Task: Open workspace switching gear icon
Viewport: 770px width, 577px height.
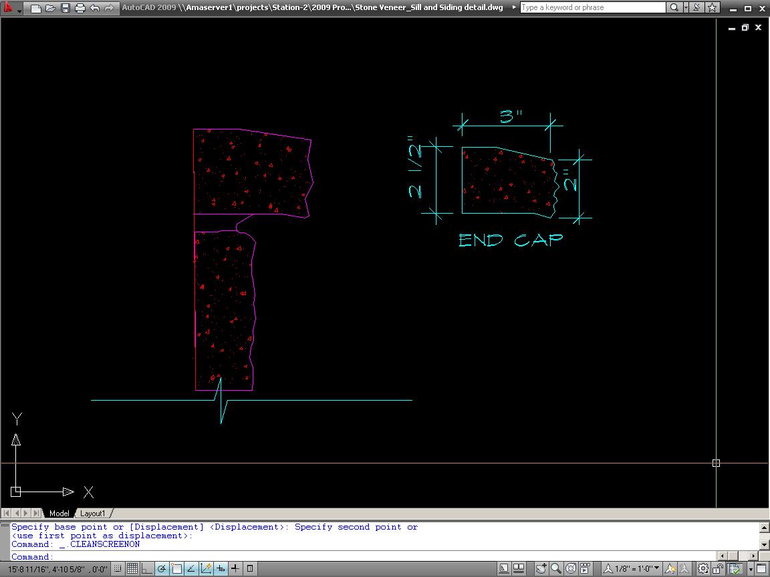Action: 703,569
